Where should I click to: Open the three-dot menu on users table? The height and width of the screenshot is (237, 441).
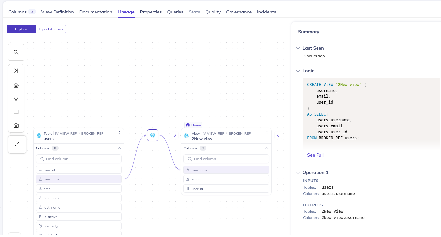(119, 133)
